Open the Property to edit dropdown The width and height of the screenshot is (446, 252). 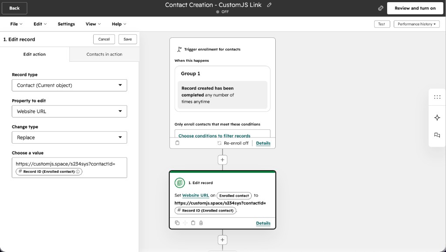(69, 111)
